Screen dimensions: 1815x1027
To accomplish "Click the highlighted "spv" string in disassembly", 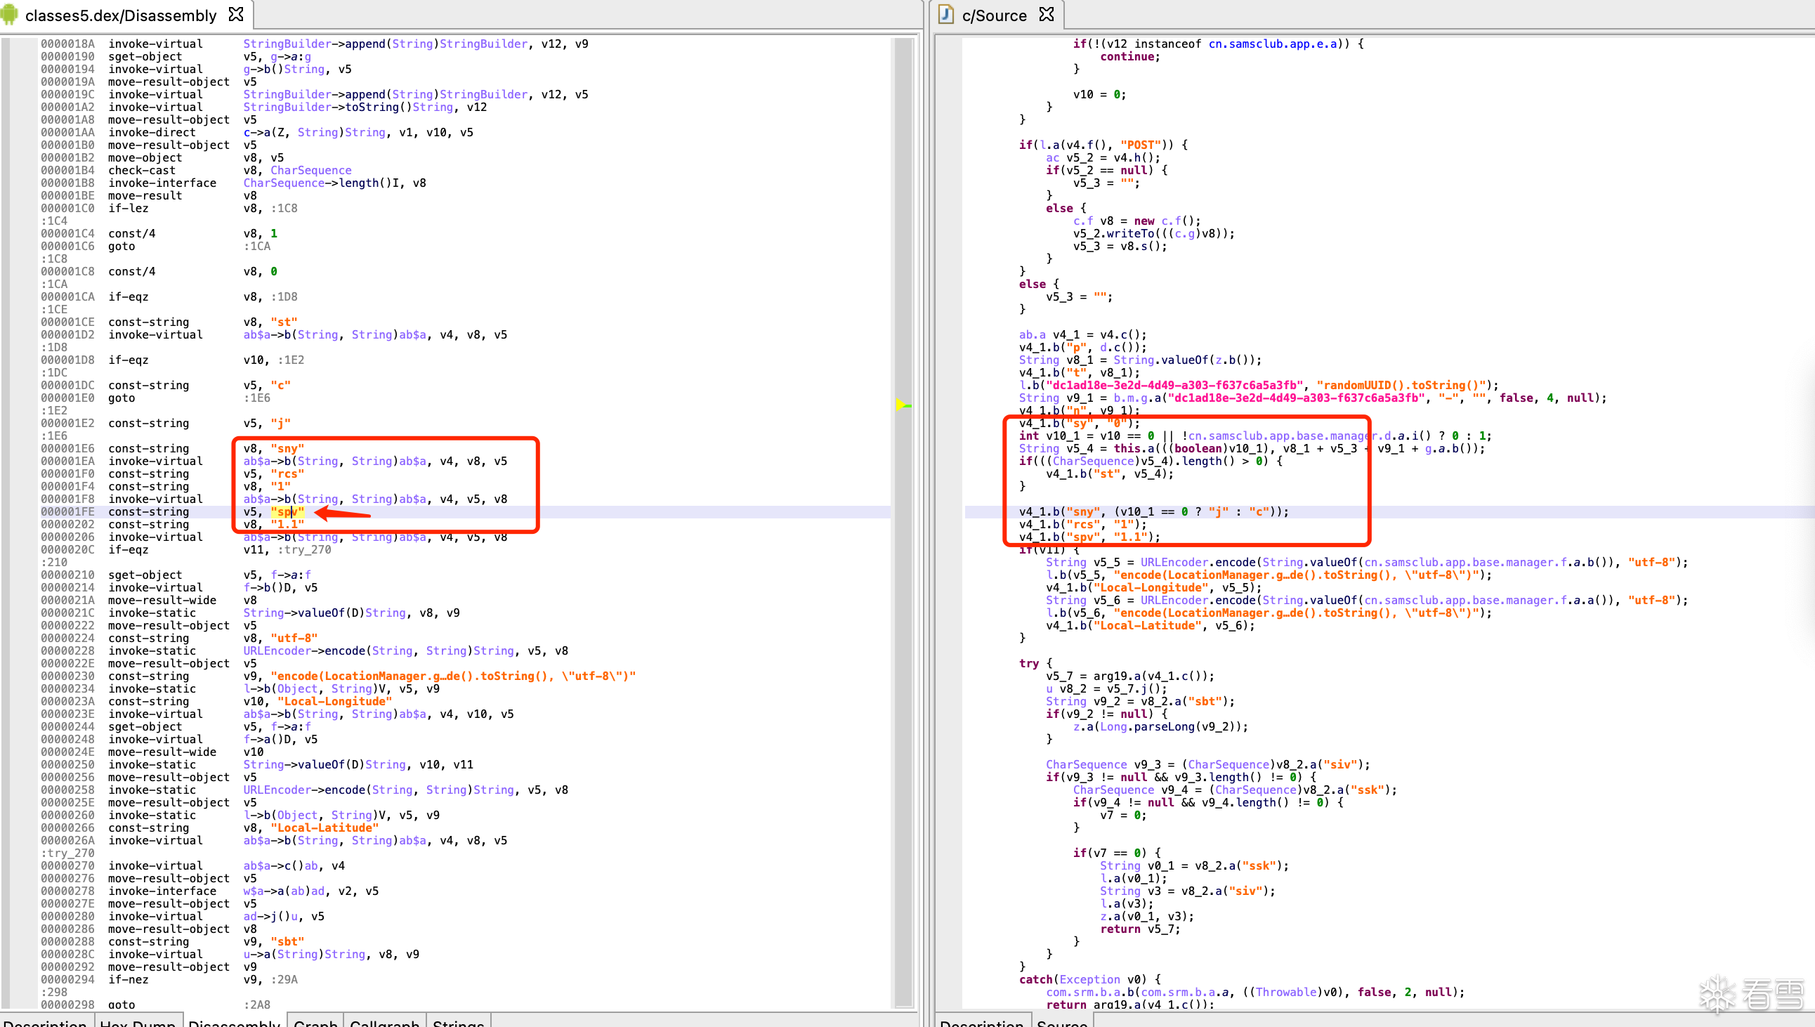I will click(x=287, y=512).
